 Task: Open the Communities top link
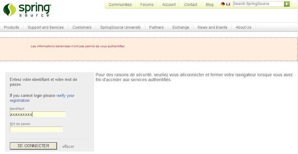click(120, 5)
